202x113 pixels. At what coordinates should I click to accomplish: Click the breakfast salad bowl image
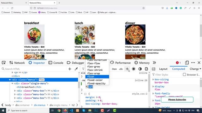click(x=34, y=35)
